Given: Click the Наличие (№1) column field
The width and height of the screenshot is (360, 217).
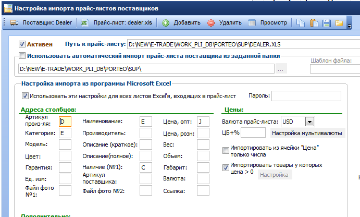Looking at the screenshot, I should (x=146, y=167).
